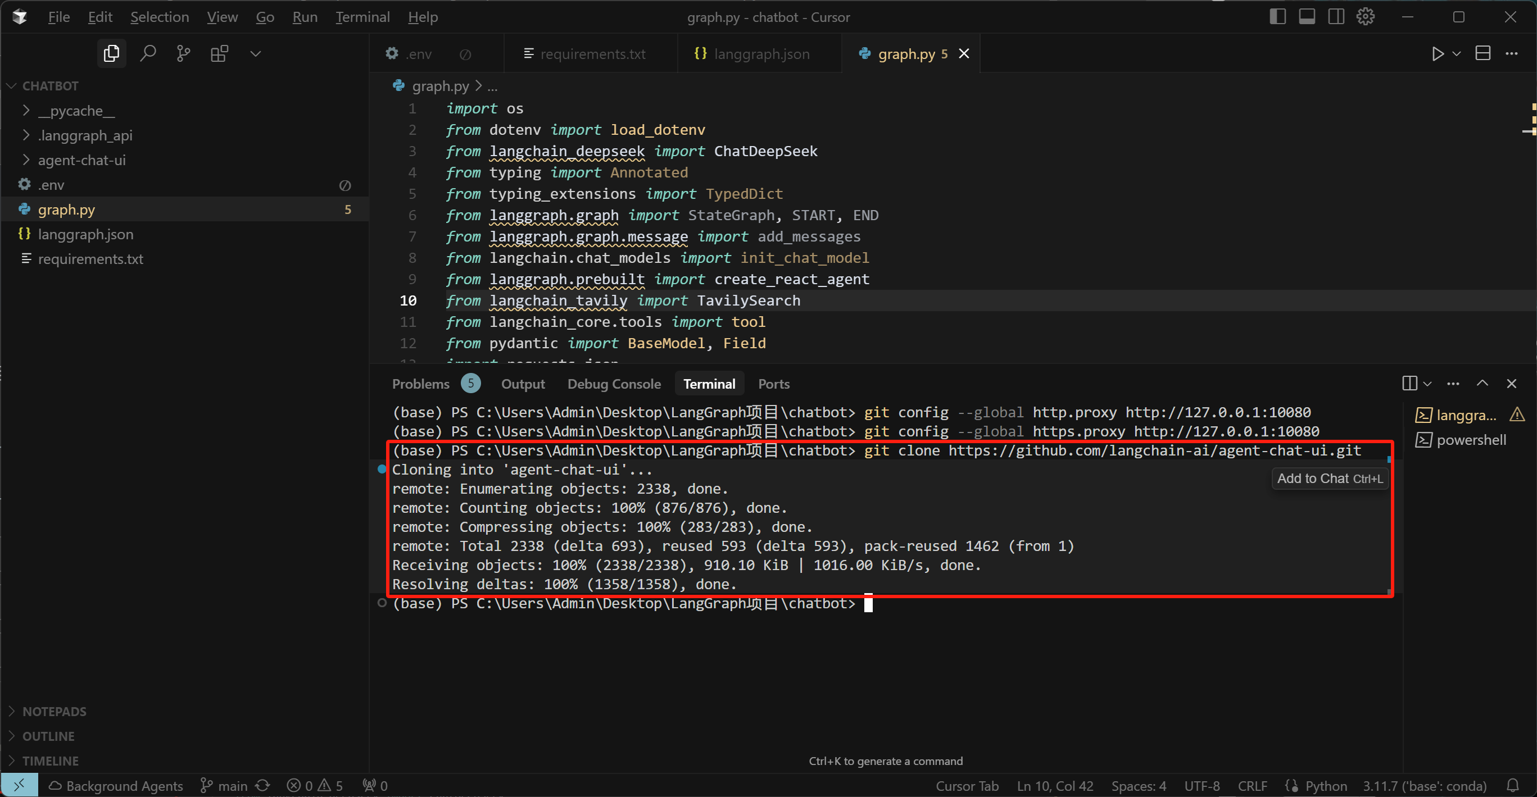Open the Extensions view icon

219,54
